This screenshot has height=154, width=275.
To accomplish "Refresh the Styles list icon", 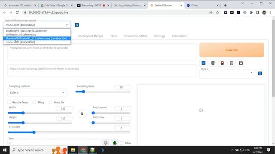I will point(260,74).
